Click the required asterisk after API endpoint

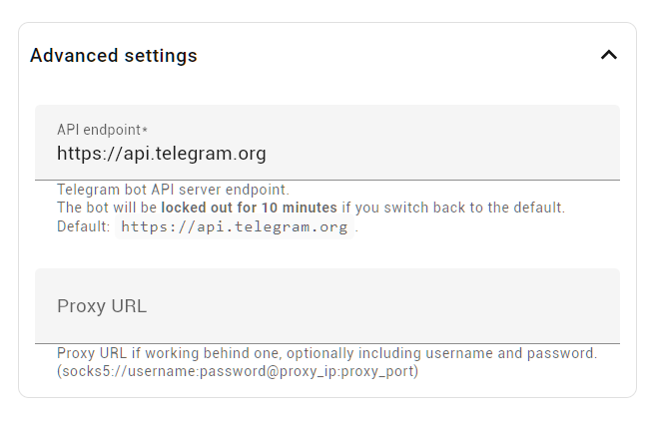coord(146,130)
